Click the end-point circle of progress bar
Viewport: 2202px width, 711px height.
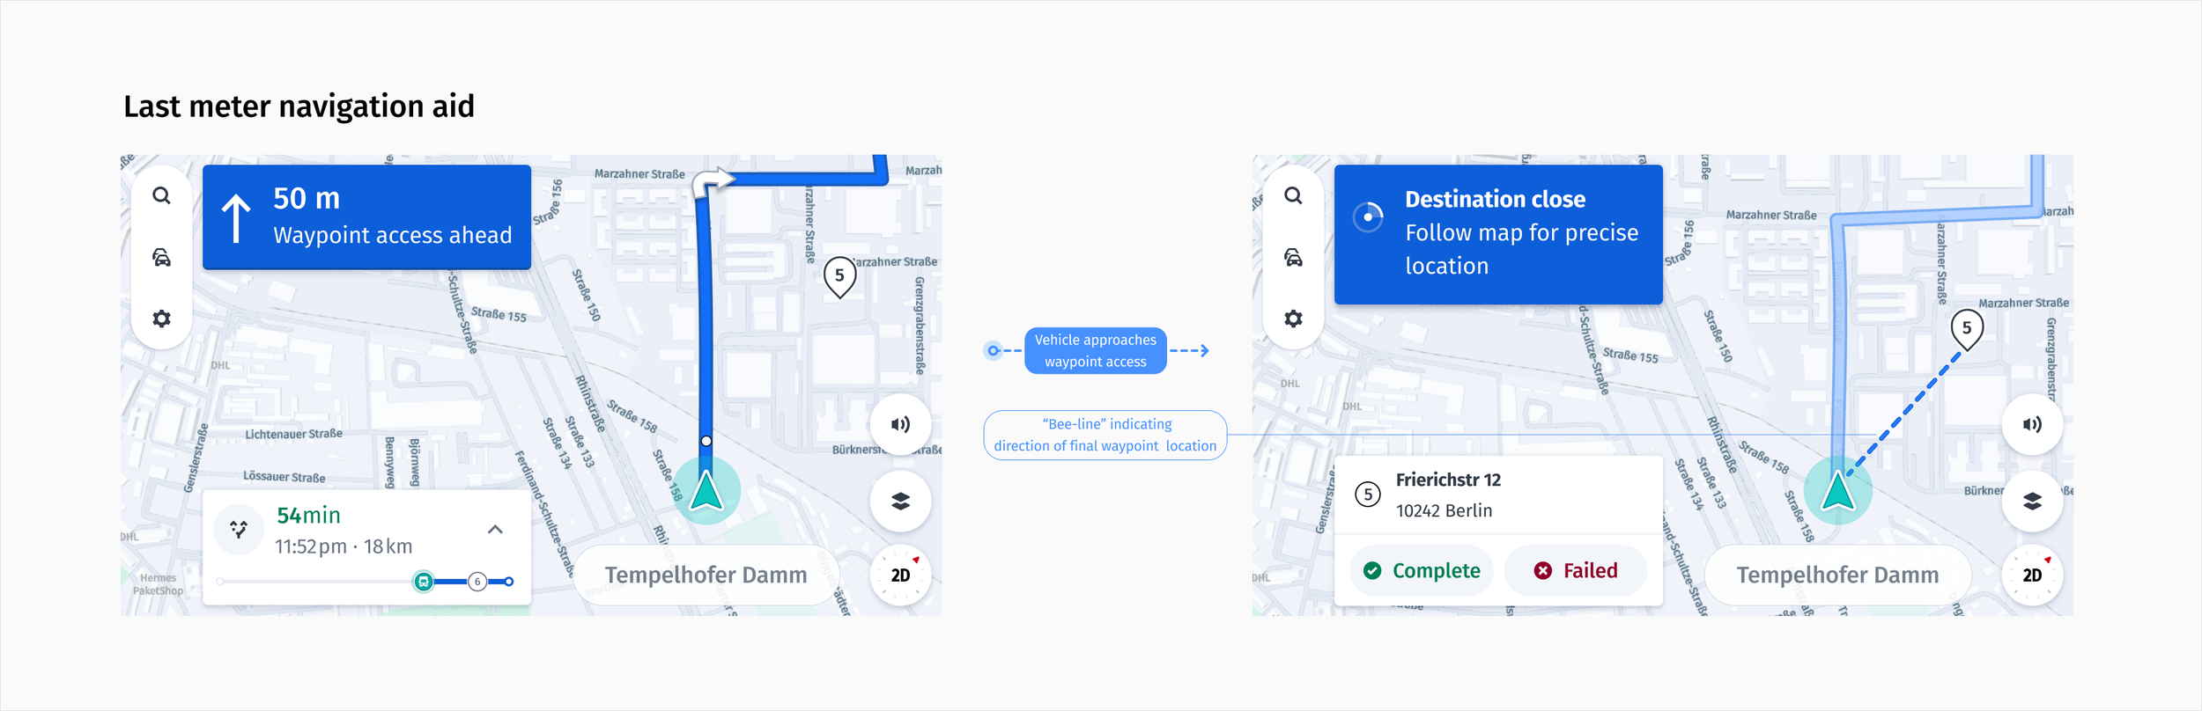[509, 582]
